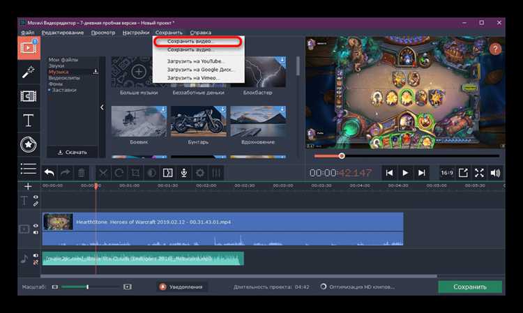Click the Redo arrow
The width and height of the screenshot is (523, 313).
tap(66, 173)
